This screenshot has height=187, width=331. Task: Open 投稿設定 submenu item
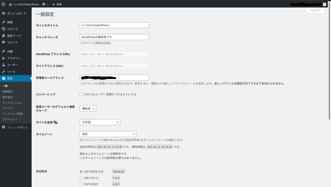coord(7,91)
